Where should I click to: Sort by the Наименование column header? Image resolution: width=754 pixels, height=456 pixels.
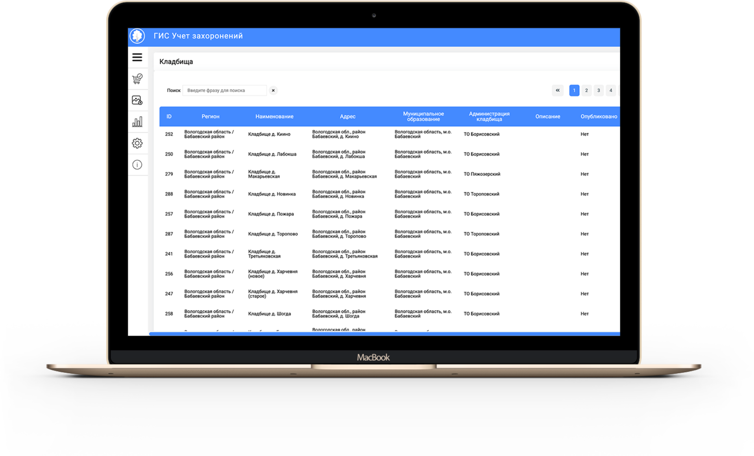pos(274,117)
